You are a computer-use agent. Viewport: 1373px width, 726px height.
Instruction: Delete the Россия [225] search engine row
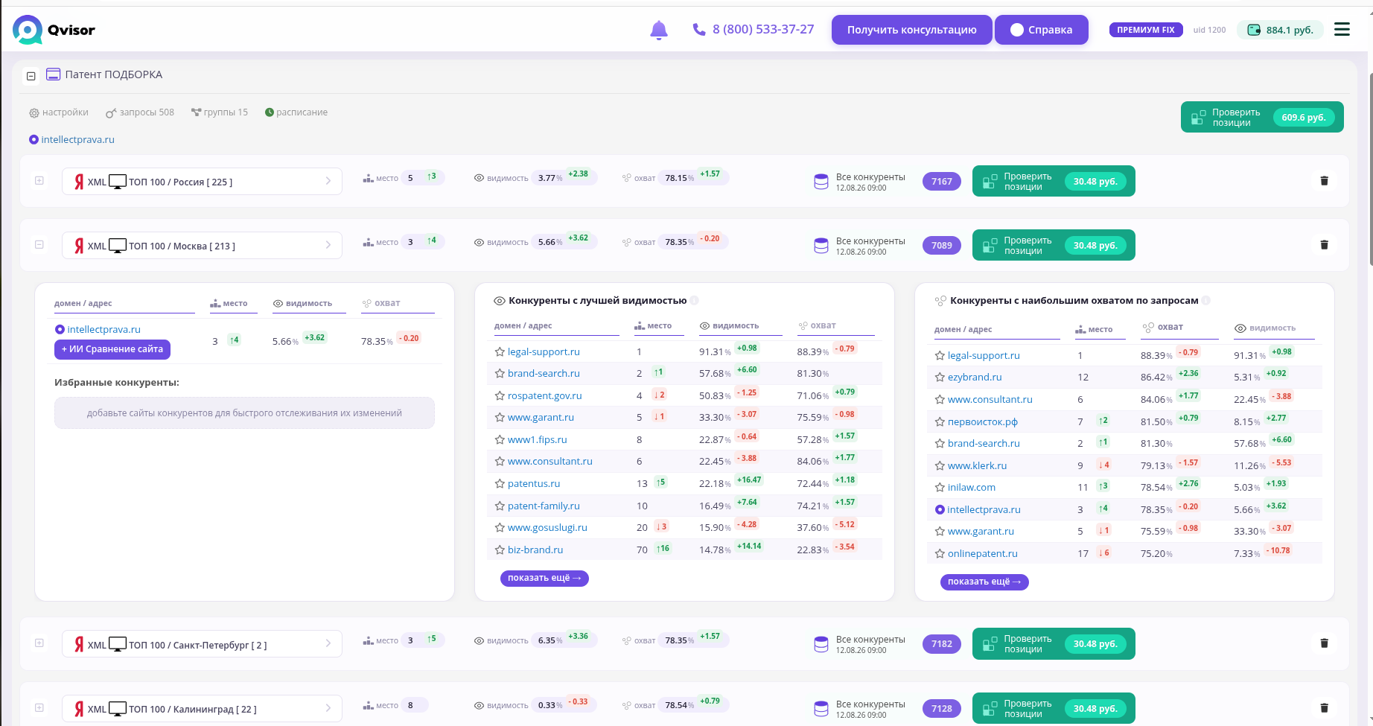click(x=1324, y=181)
